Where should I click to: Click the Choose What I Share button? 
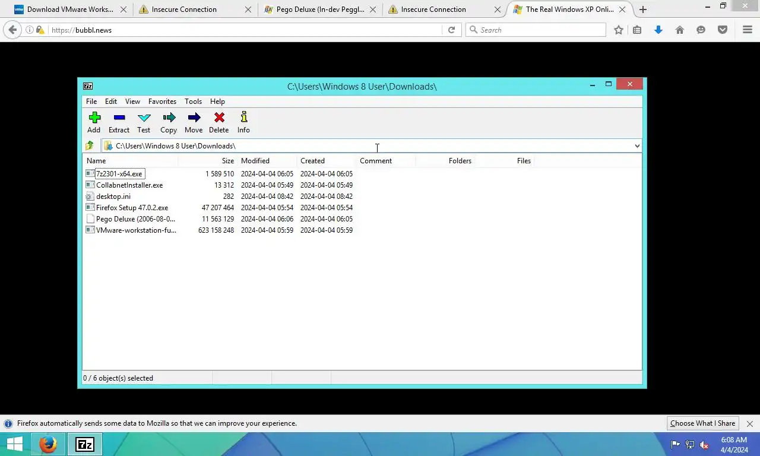[x=702, y=423]
